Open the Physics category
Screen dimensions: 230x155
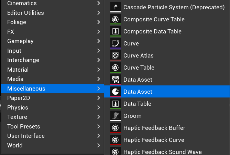[x=53, y=107]
